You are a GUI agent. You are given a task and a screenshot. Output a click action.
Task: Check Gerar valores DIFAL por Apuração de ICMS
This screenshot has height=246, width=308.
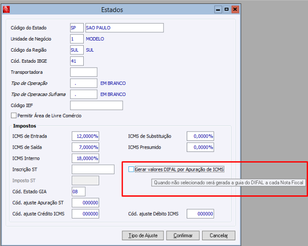(x=131, y=169)
